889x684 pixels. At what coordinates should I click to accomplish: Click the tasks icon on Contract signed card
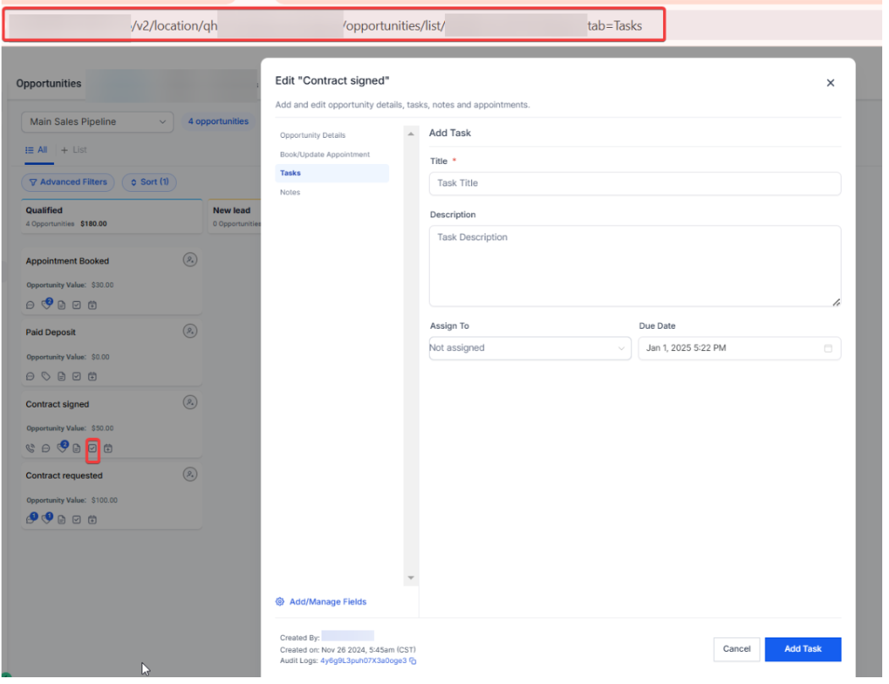92,448
